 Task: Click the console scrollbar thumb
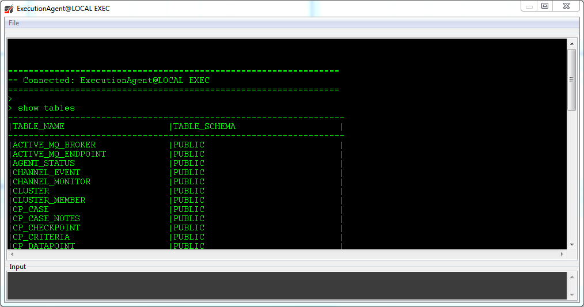pos(571,79)
